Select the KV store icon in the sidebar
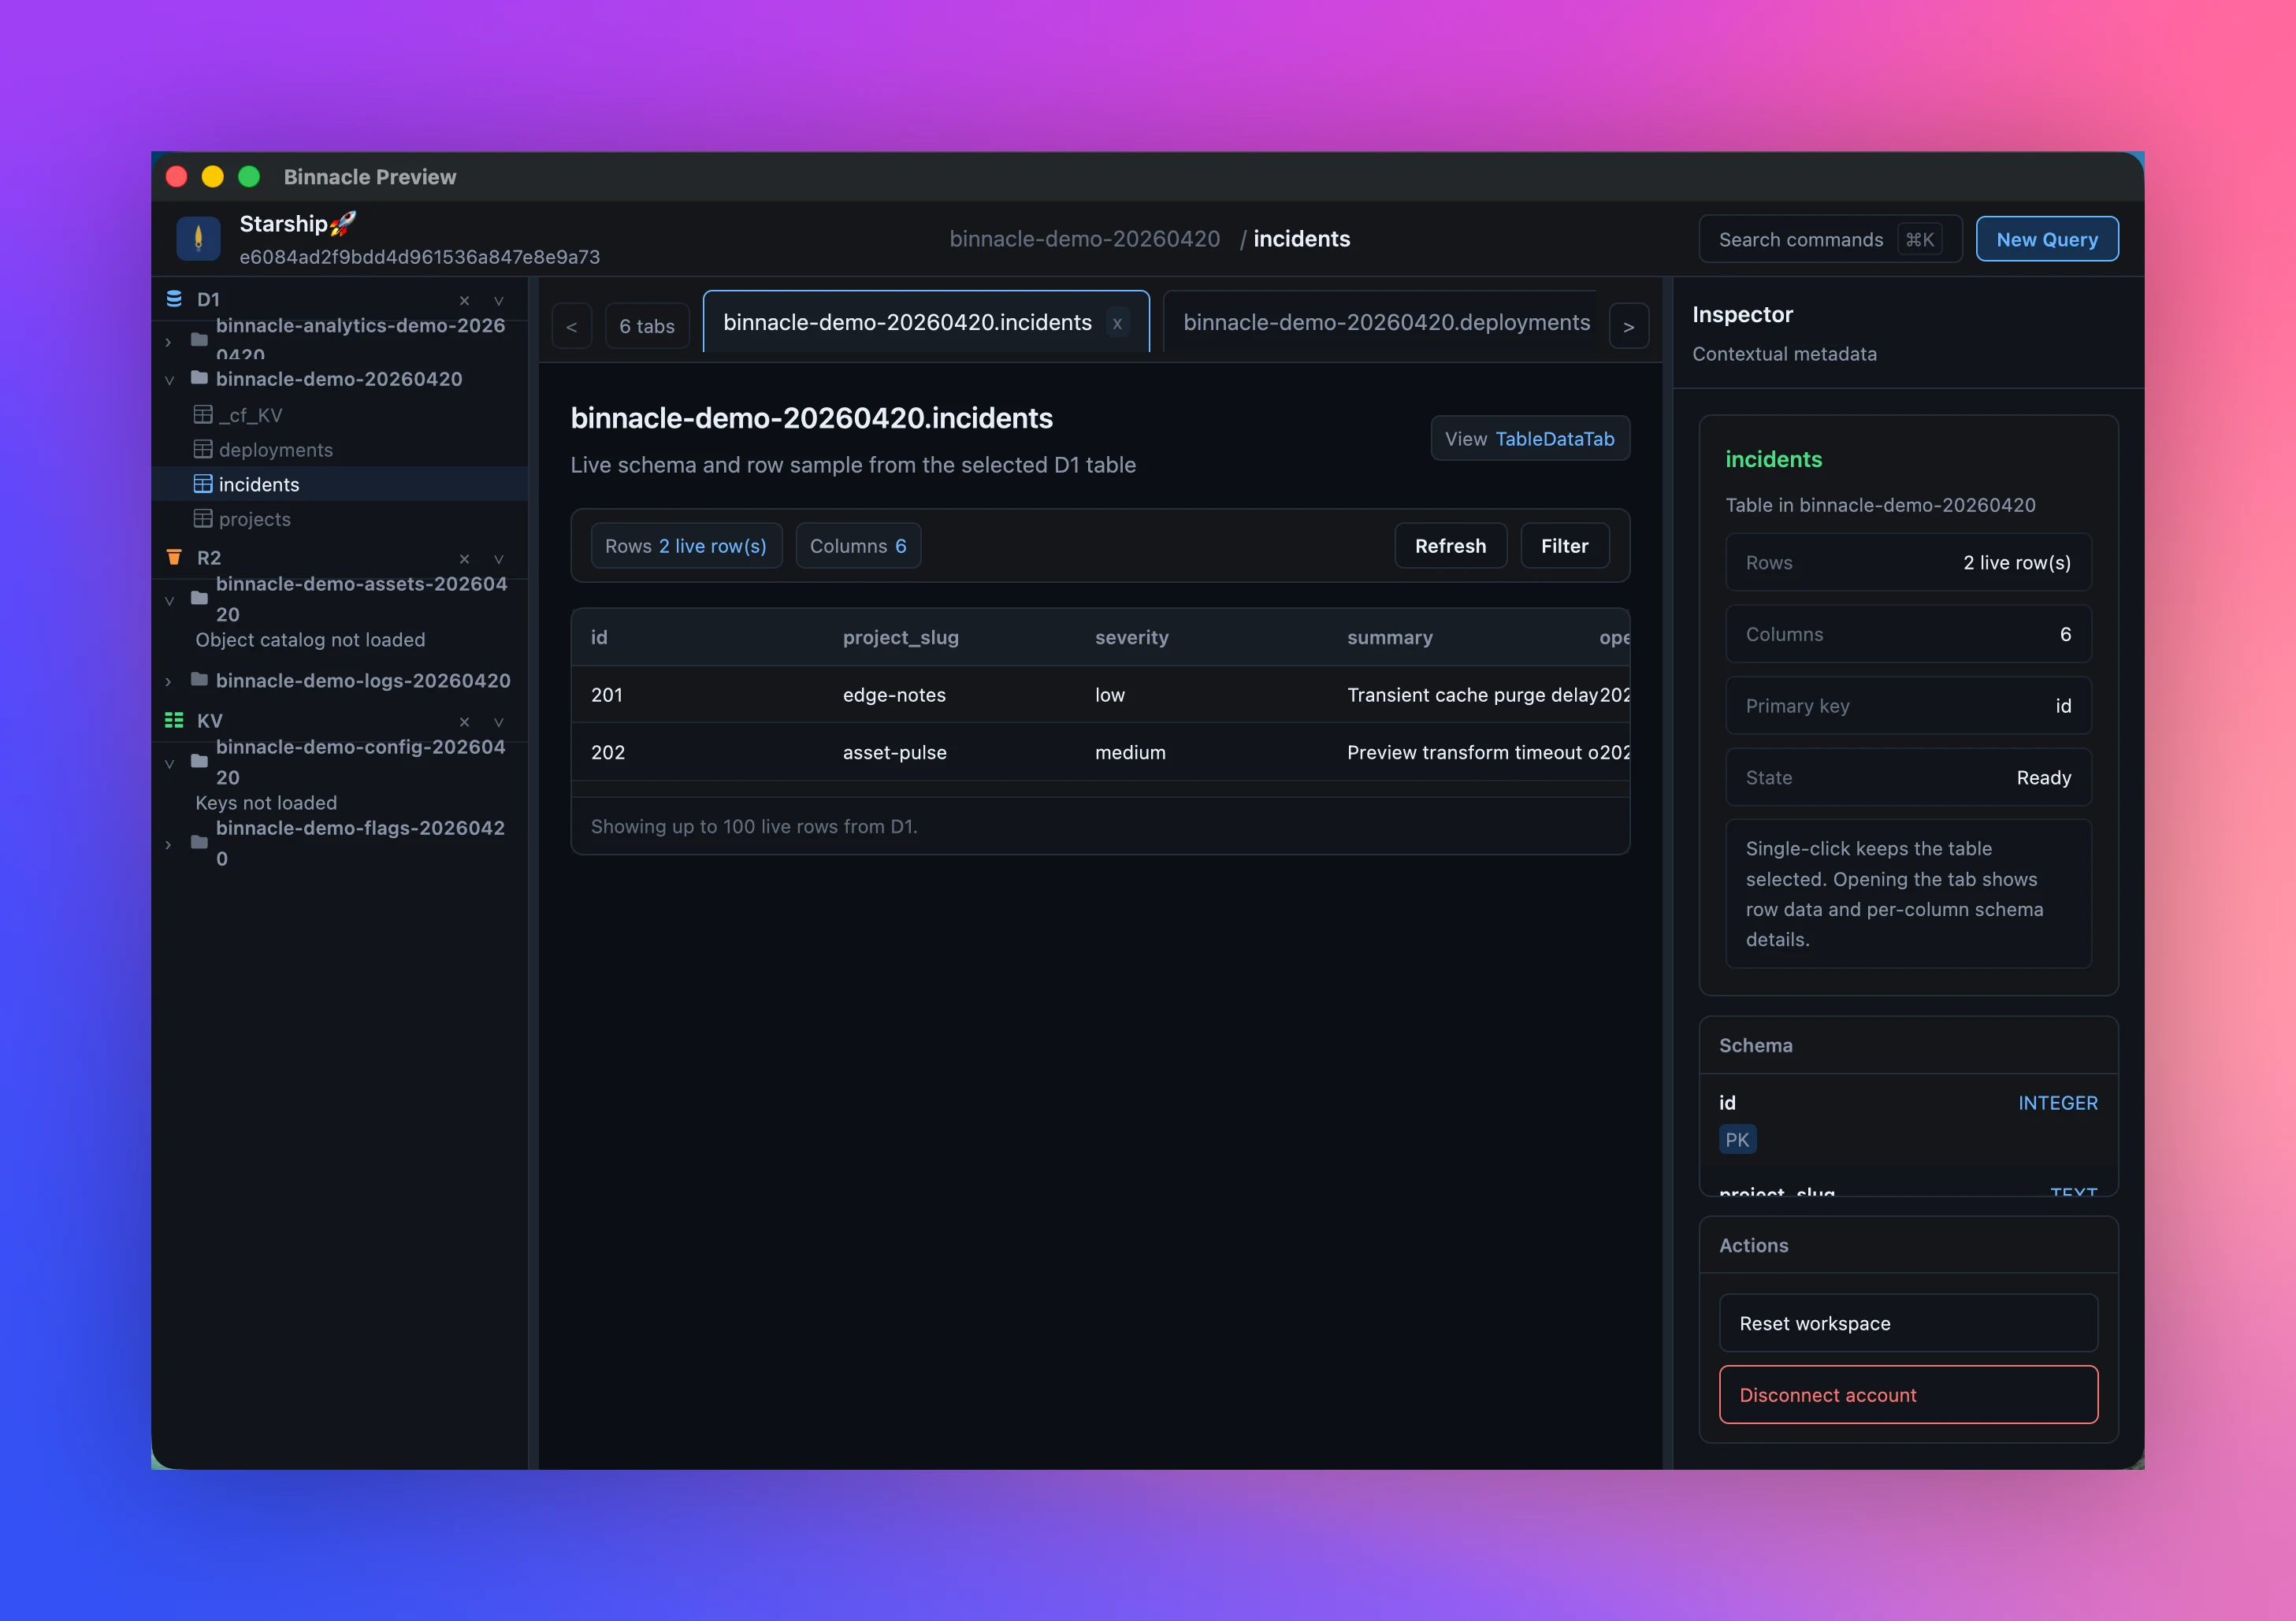Screen dimensions: 2296x1621 [176, 720]
